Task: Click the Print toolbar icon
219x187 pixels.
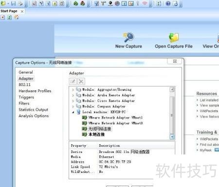Action: click(20, 3)
